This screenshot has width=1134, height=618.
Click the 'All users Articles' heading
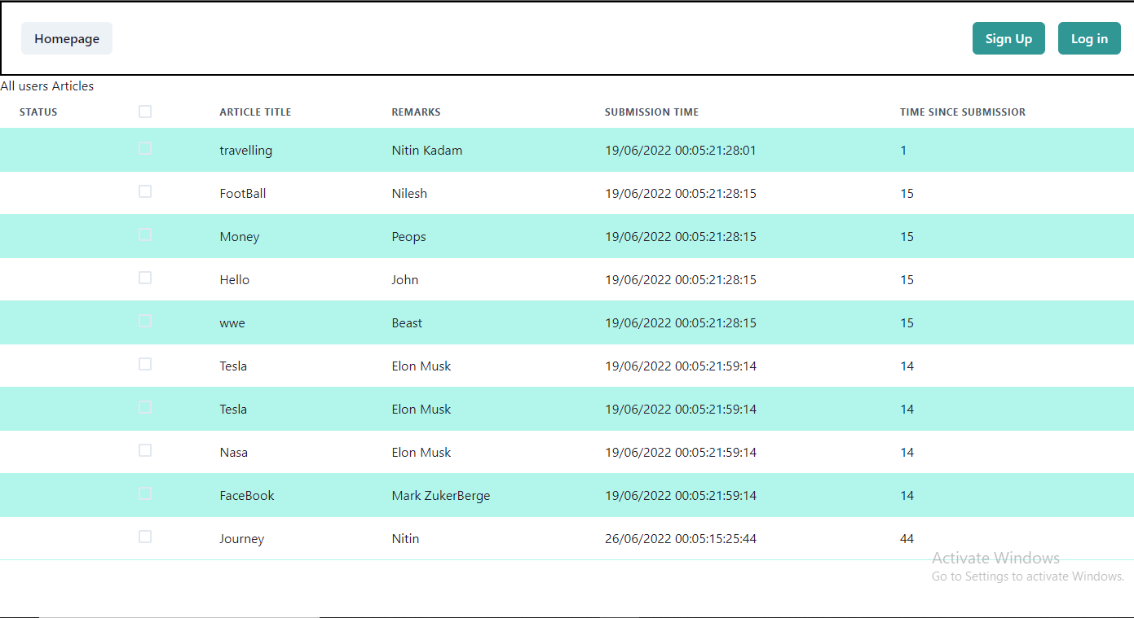47,86
